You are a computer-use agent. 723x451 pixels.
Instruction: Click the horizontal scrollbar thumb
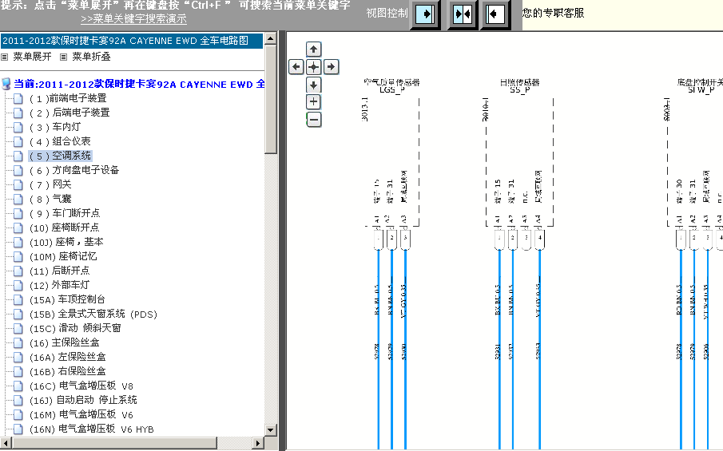[x=114, y=443]
